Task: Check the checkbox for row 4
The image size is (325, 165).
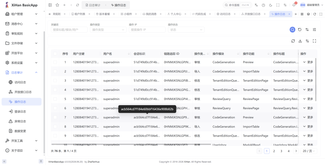Action: (55, 90)
